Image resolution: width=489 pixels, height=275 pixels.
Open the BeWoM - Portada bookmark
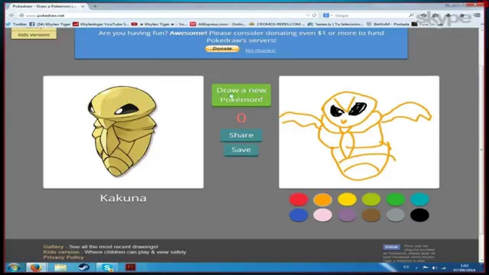[x=388, y=24]
